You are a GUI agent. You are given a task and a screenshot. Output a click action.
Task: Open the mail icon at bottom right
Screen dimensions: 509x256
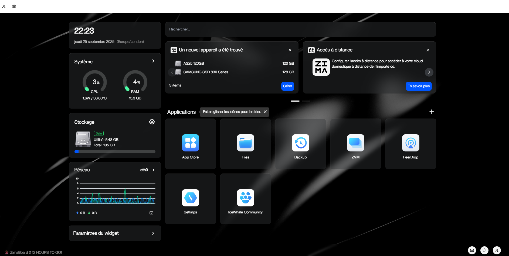tap(472, 250)
